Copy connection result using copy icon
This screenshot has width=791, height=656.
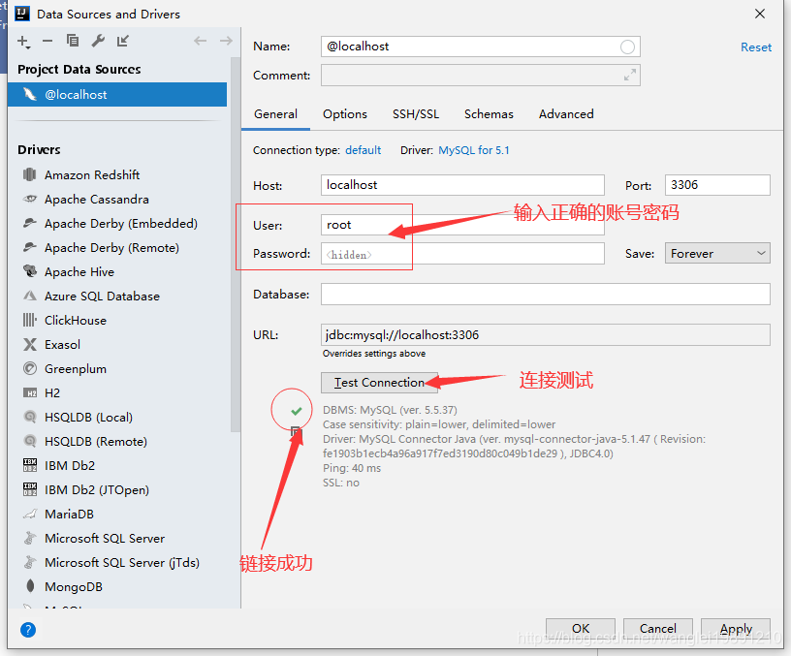click(296, 431)
